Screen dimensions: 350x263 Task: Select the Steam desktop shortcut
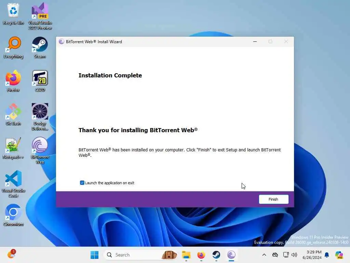pos(40,48)
